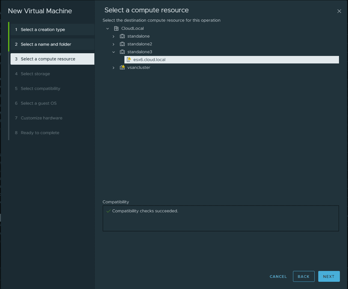Click the BACK button
The height and width of the screenshot is (289, 348).
click(304, 276)
